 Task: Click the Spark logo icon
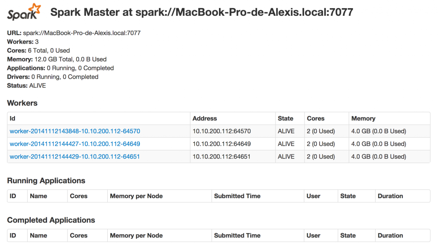(x=24, y=12)
